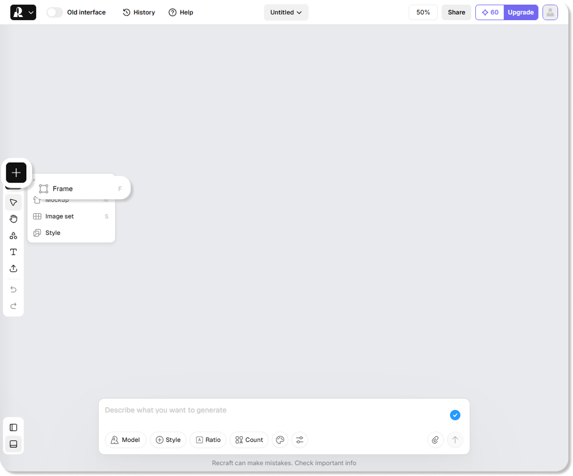Select the pointer selection tool
573x476 pixels.
coord(13,202)
